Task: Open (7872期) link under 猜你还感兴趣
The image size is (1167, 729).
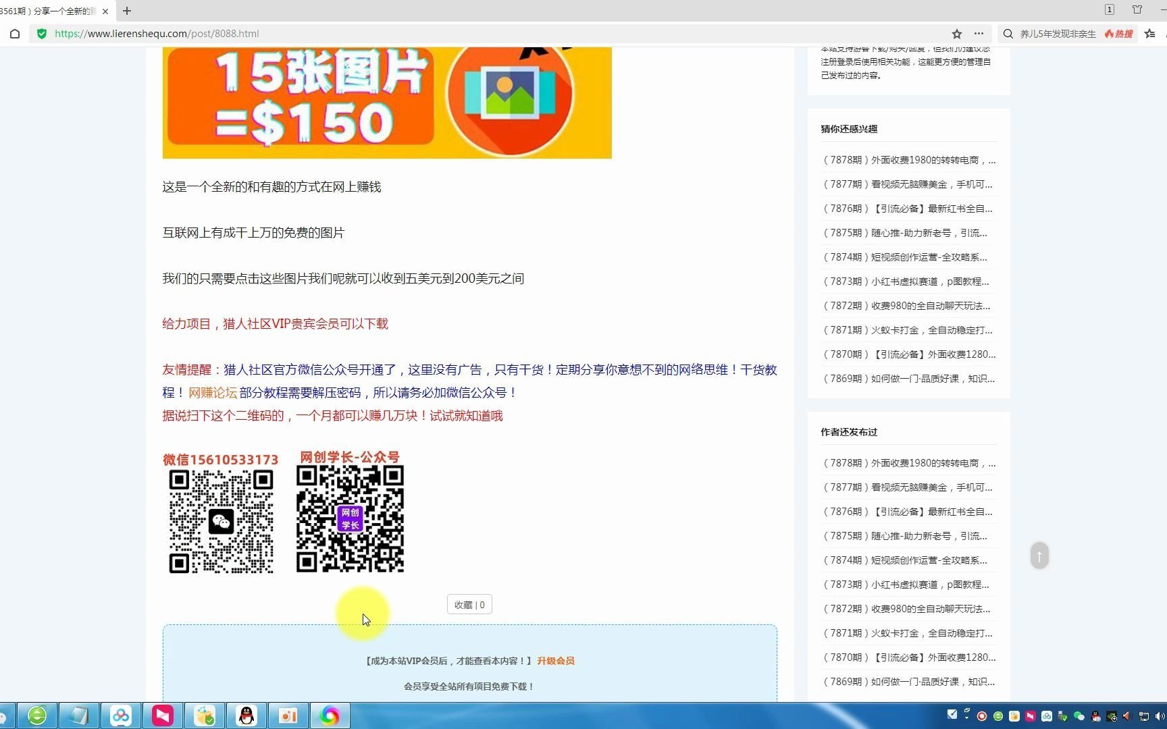Action: 906,306
